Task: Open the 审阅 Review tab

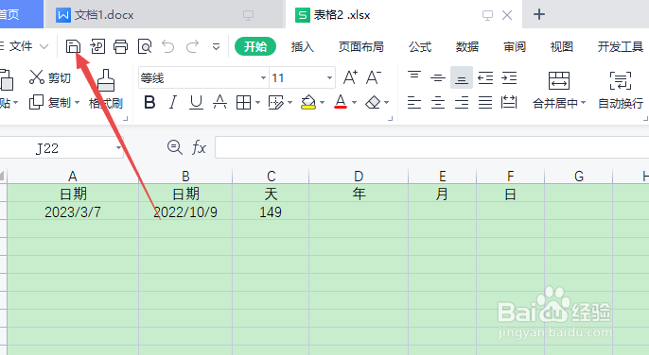Action: pos(515,46)
